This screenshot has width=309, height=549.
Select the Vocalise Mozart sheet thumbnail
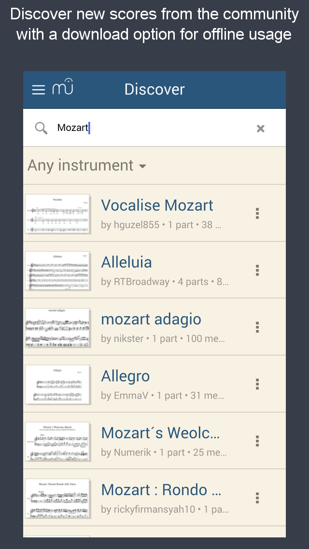click(57, 213)
